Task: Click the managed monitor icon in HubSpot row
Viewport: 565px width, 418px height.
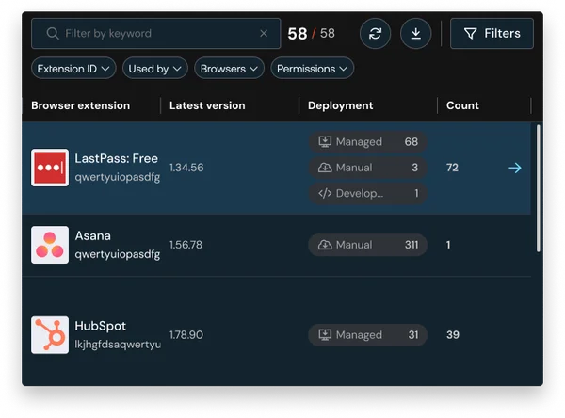Action: coord(325,335)
